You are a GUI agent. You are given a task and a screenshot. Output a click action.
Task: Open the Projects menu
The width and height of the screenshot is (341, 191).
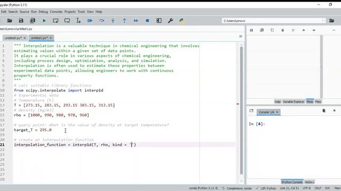(x=70, y=12)
